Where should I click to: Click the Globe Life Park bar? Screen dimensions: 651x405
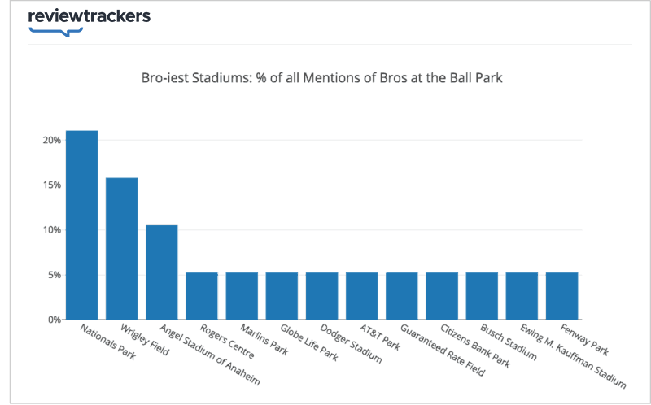pos(282,296)
